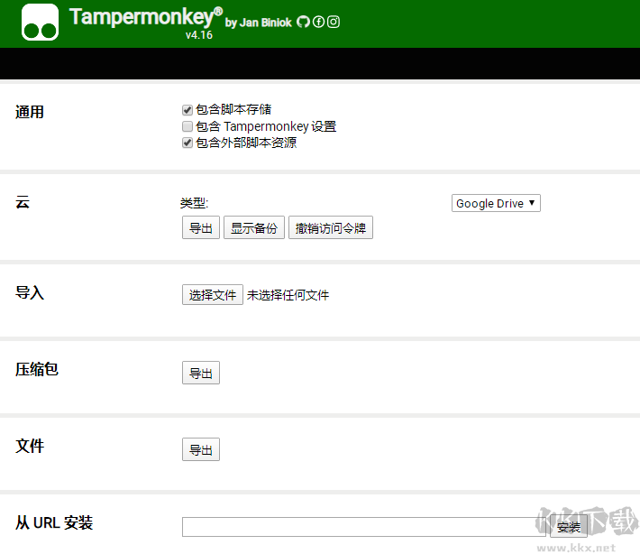640x554 pixels.
Task: Click the v4.16 version label
Action: click(x=198, y=35)
